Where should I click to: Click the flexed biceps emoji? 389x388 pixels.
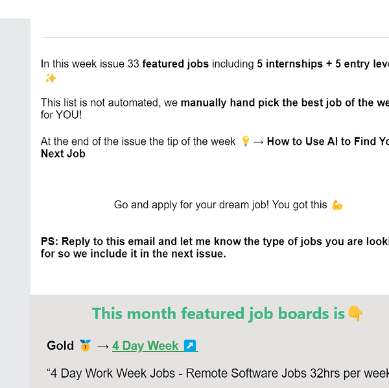337,205
